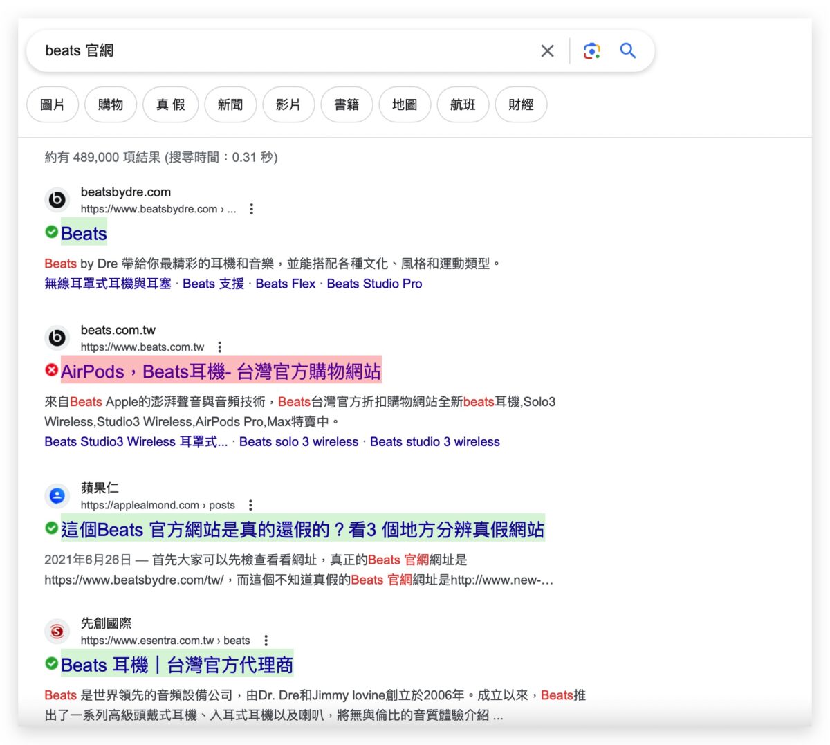Screen dimensions: 830x745
Task: Click the 先創國際 site name
Action: coord(106,623)
